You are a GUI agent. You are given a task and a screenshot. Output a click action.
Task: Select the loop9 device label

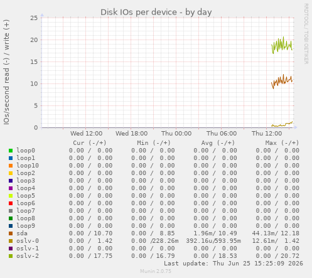coord(26,226)
